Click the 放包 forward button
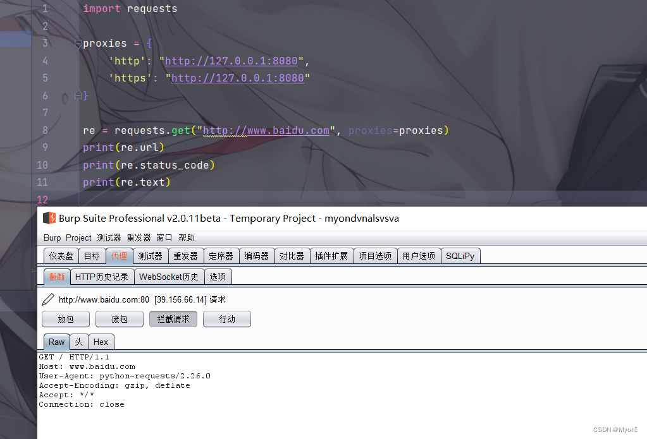The height and width of the screenshot is (439, 647). (66, 319)
